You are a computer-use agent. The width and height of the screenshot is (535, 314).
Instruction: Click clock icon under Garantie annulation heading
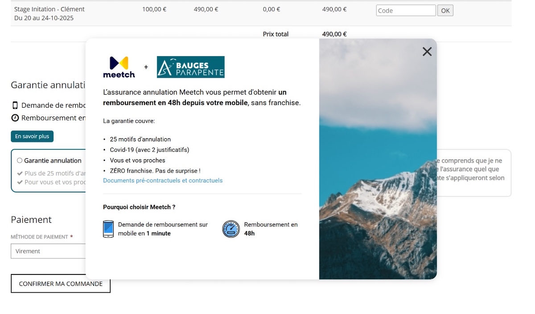click(15, 118)
